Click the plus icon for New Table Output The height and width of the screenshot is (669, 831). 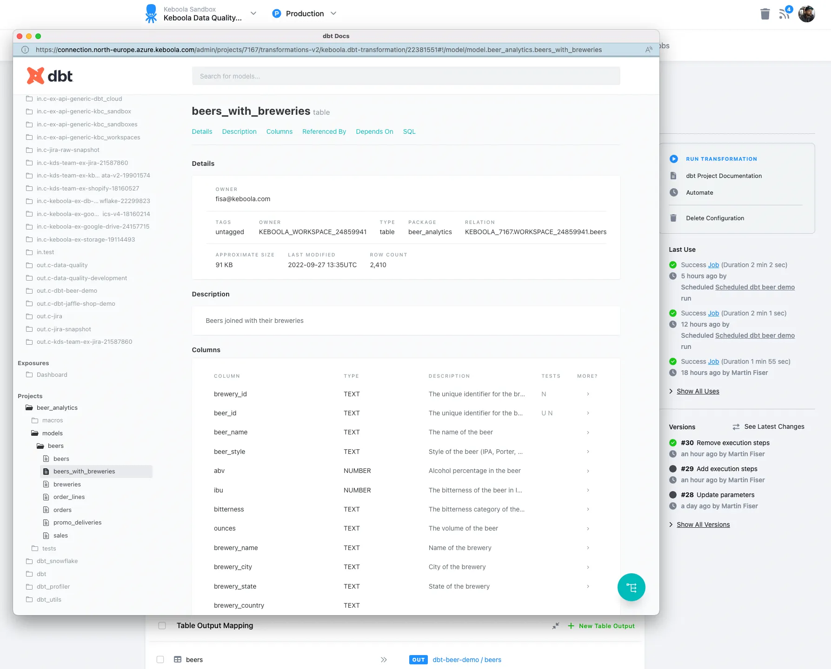571,626
